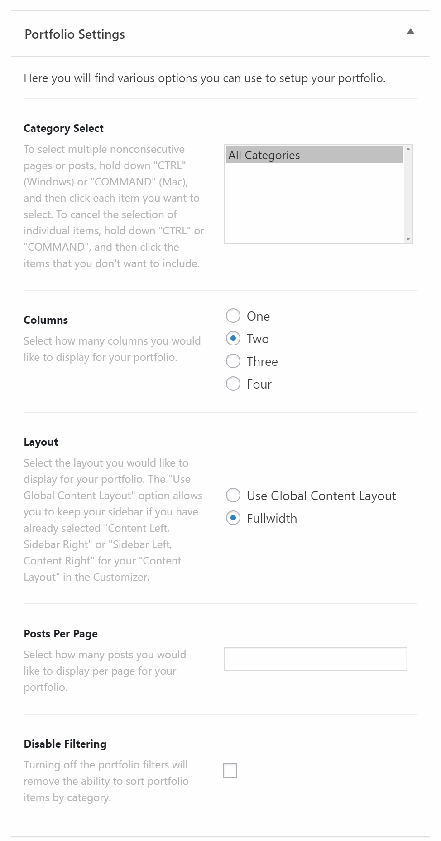Enable the Disable Filtering checkbox
This screenshot has width=441, height=841.
pos(230,770)
